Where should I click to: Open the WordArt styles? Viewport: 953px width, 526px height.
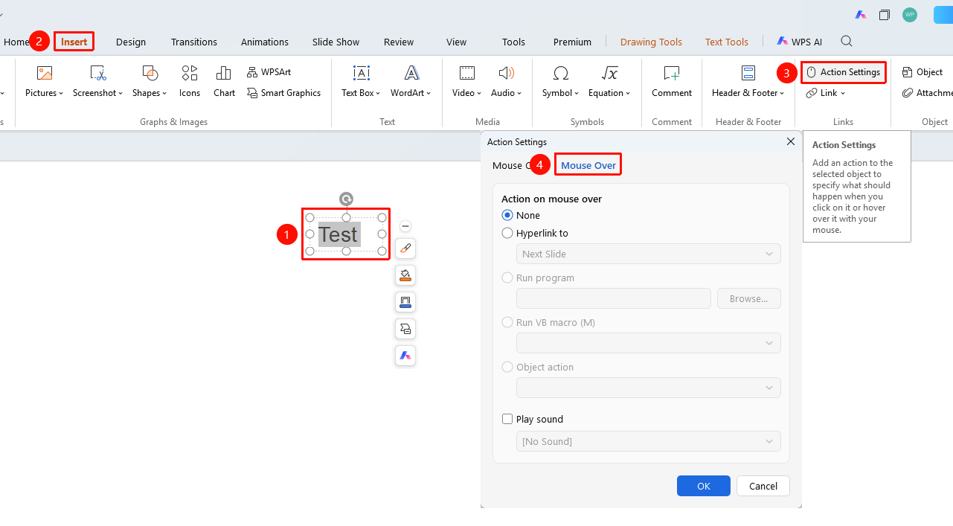(411, 82)
